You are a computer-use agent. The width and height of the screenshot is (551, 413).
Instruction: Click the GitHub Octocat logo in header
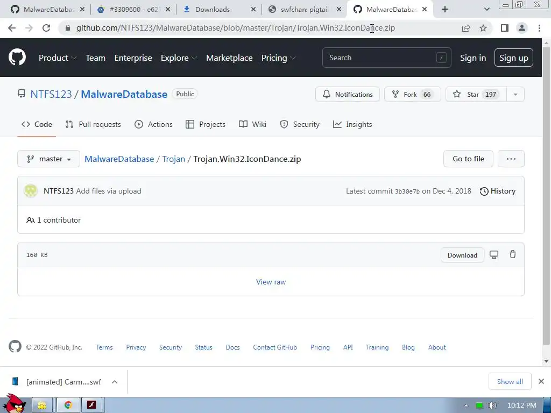point(17,58)
